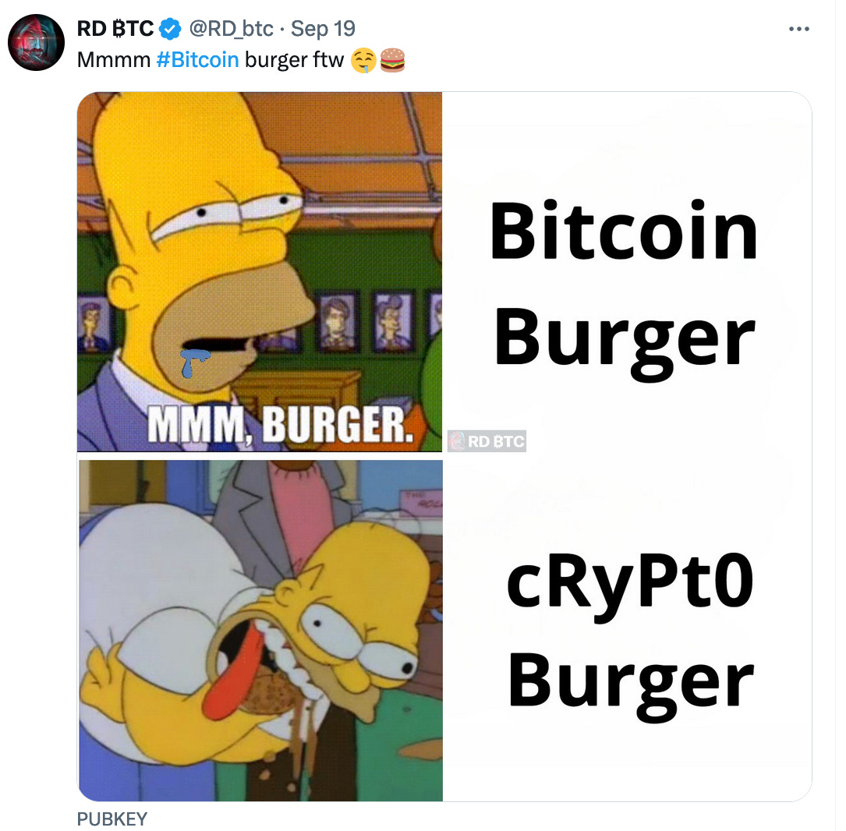Open RD BTC profile avatar
Screen dimensions: 846x831
[x=36, y=43]
